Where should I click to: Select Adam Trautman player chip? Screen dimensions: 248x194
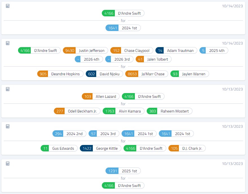(x=176, y=50)
